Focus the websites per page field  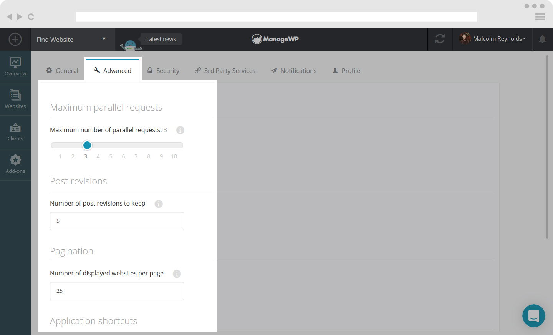pyautogui.click(x=117, y=291)
